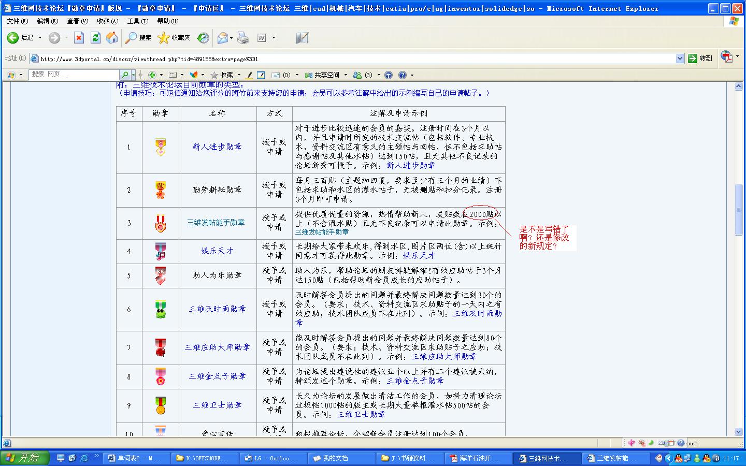Click the scrollbar up arrow
The width and height of the screenshot is (746, 466).
[x=739, y=86]
